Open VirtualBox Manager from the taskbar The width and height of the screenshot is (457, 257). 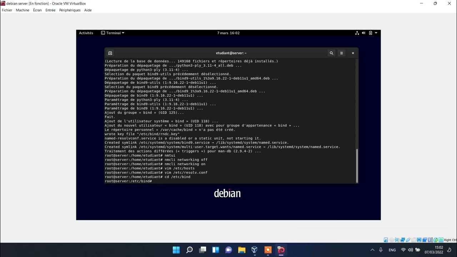tap(255, 250)
